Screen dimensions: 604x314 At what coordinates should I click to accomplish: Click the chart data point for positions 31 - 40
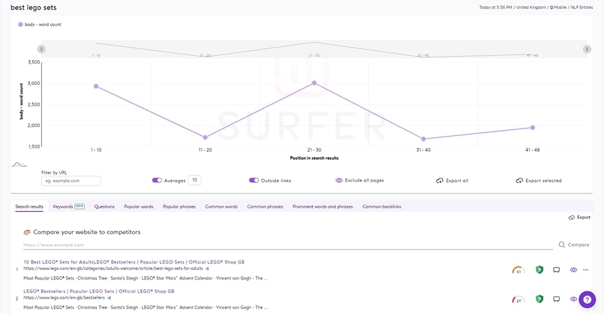[x=423, y=139]
